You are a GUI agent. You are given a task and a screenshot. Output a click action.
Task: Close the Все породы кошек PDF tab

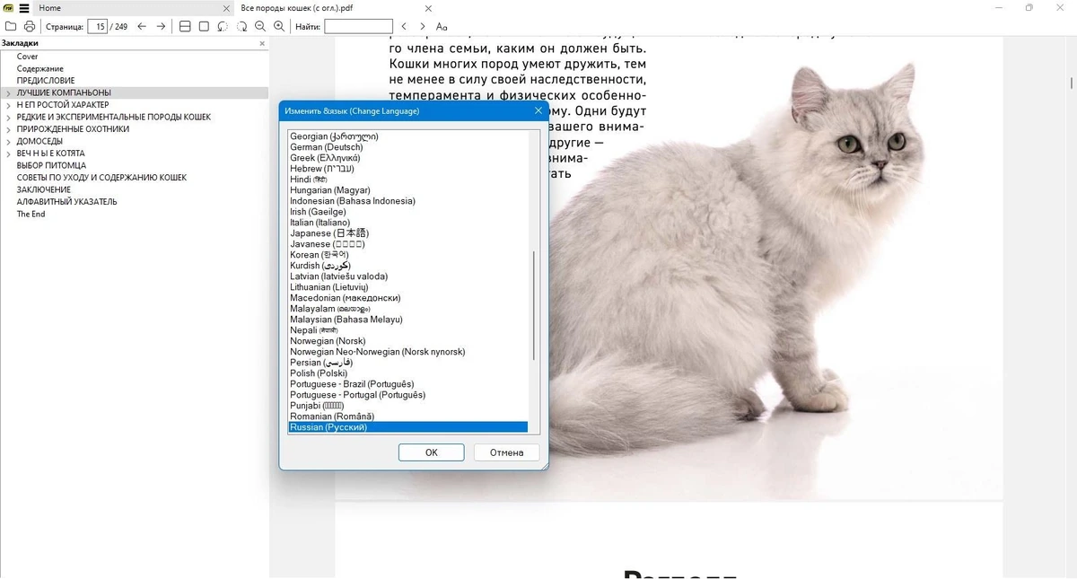[427, 7]
